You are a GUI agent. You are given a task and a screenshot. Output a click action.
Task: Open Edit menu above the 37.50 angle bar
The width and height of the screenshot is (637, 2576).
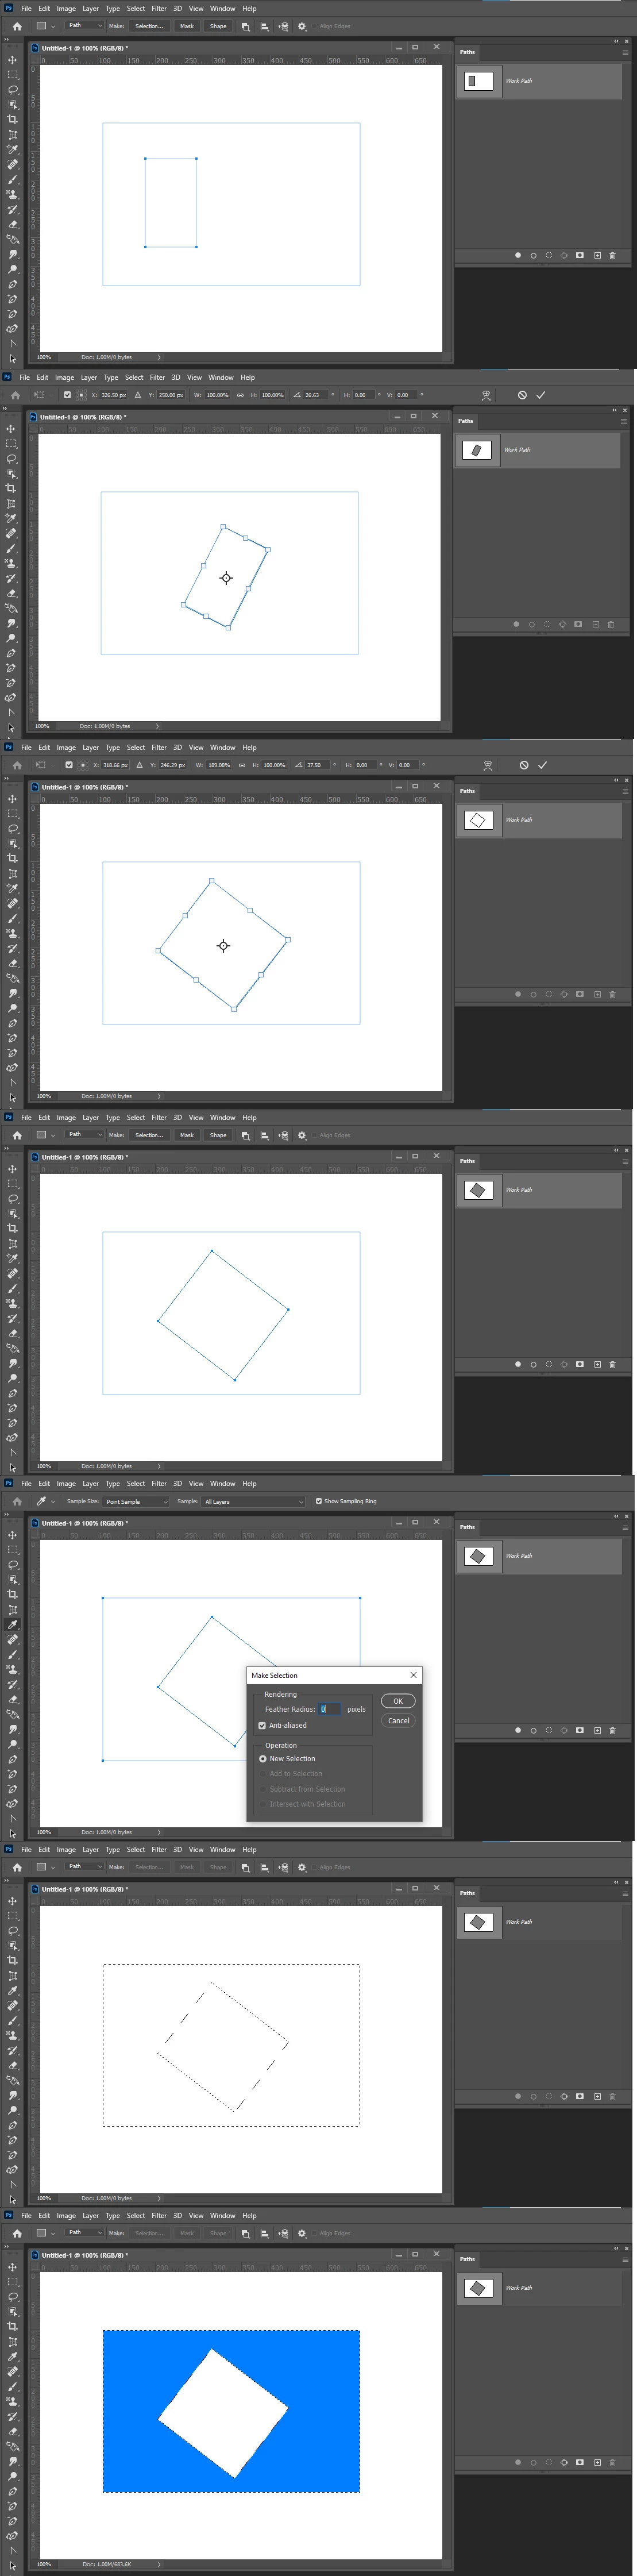pyautogui.click(x=44, y=748)
